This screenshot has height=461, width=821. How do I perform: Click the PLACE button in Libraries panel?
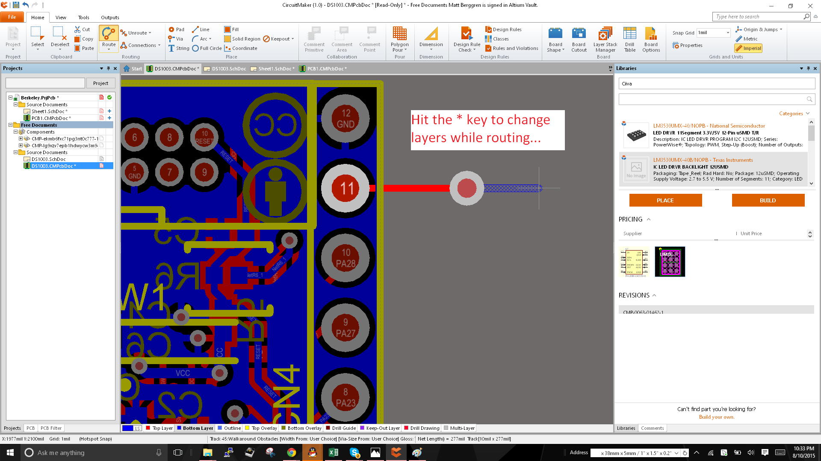click(x=665, y=200)
